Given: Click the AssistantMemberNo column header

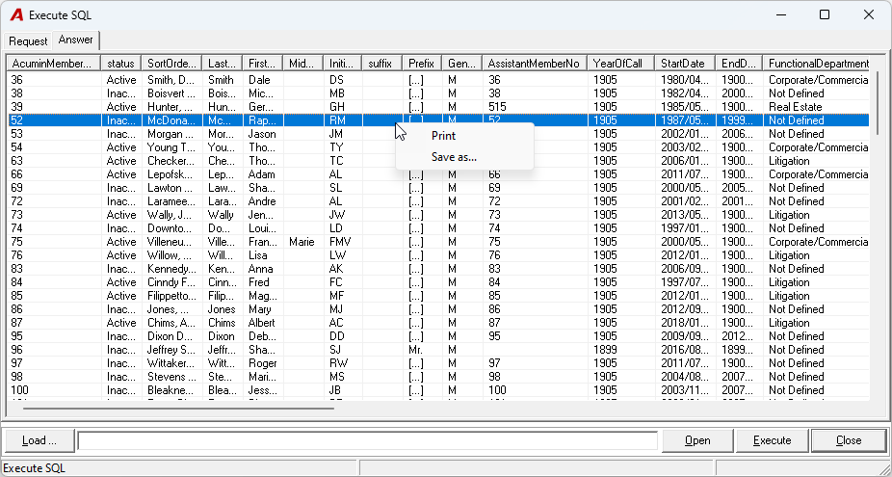Looking at the screenshot, I should coord(535,64).
